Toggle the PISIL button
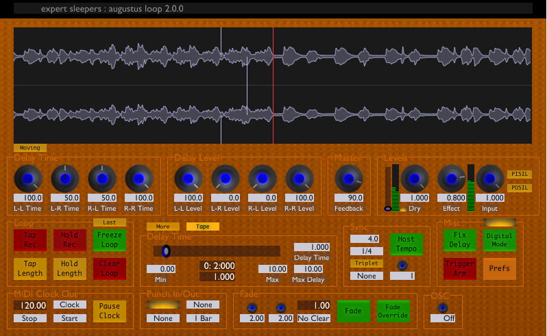Image resolution: width=547 pixels, height=336 pixels. (x=520, y=174)
